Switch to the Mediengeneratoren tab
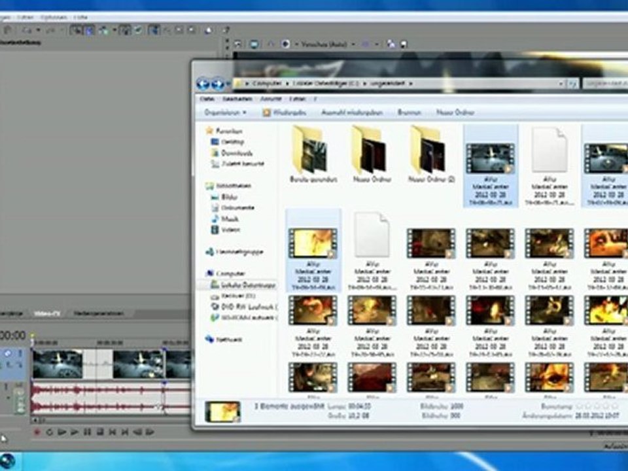Viewport: 628px width, 471px height. point(99,313)
